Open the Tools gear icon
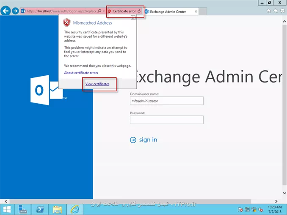The image size is (287, 215). click(282, 11)
